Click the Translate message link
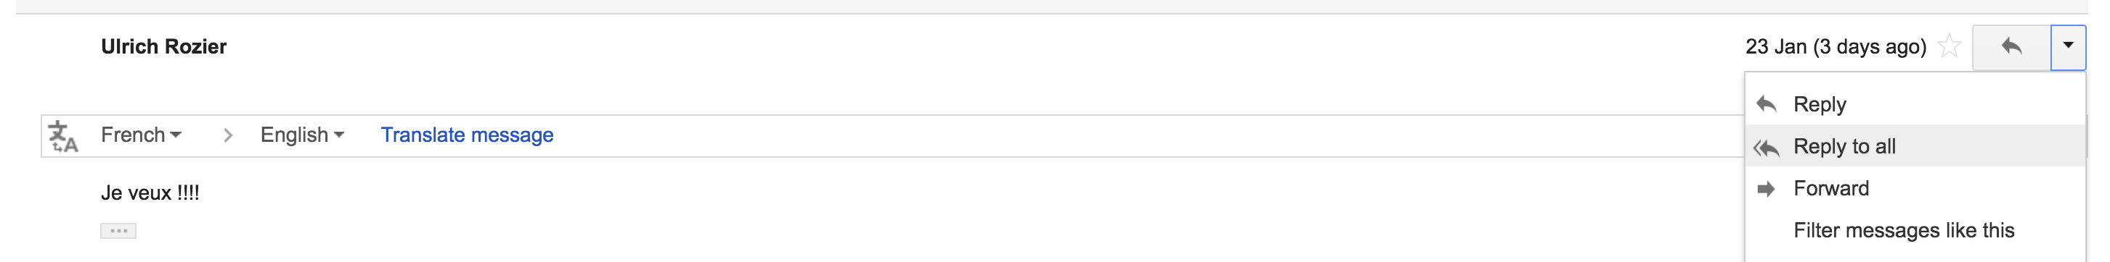This screenshot has width=2110, height=262. click(467, 135)
